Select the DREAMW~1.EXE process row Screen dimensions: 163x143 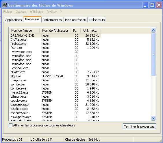[x=55, y=35]
